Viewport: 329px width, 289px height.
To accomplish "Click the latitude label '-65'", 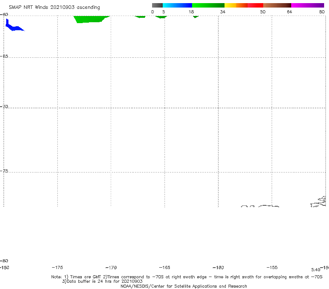I will pos(4,56).
